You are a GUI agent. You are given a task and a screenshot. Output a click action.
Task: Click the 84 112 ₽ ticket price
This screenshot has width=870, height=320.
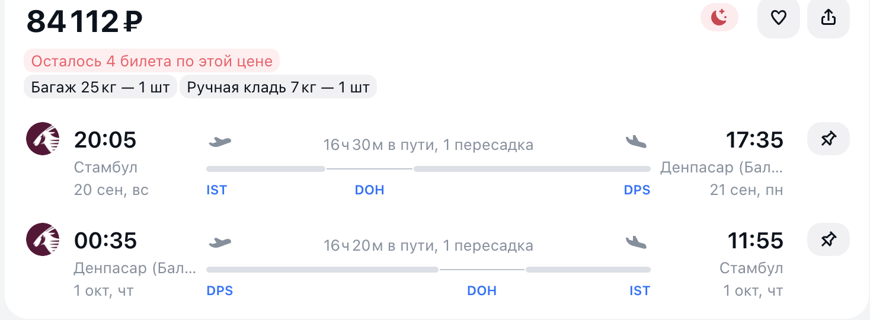tap(85, 21)
